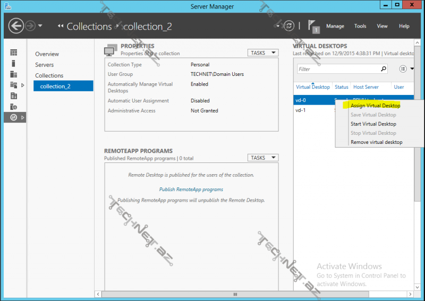
Task: Open All Servers icon in sidebar
Action: (14, 74)
